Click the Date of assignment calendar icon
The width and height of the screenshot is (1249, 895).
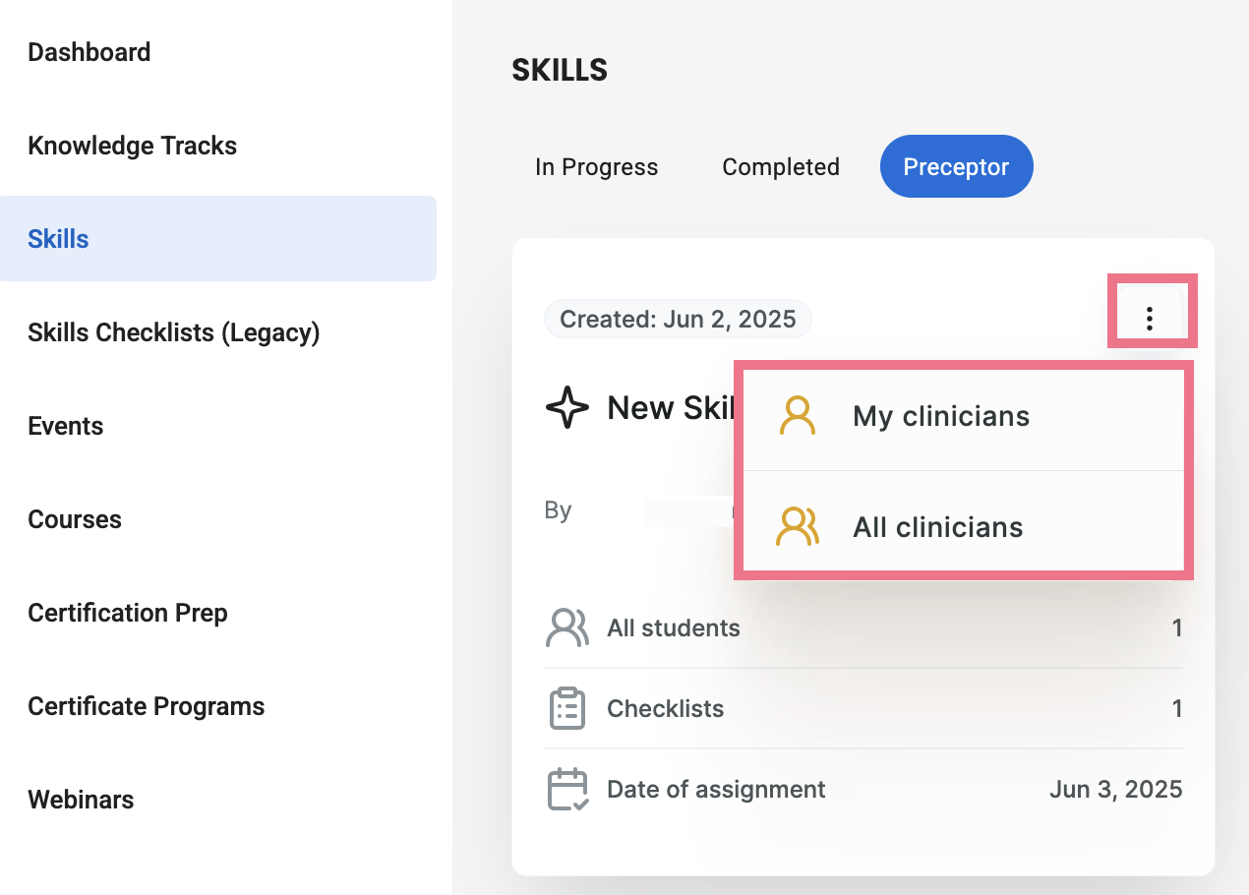pos(567,790)
